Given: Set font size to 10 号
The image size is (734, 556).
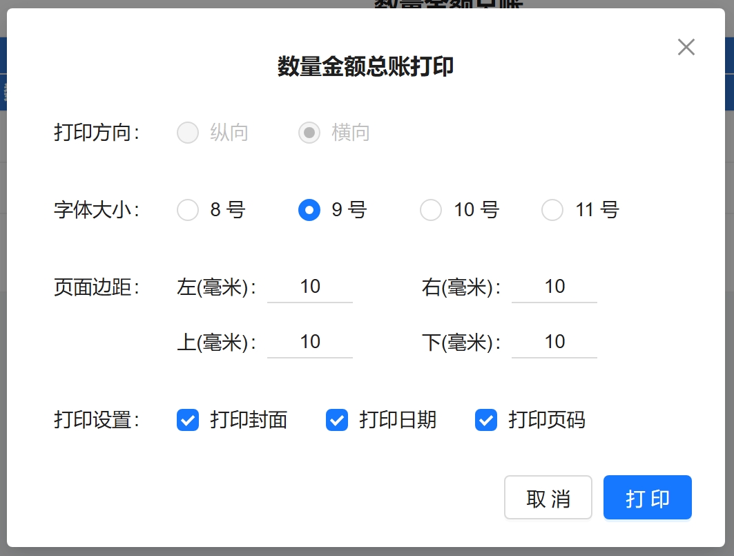Looking at the screenshot, I should [431, 210].
